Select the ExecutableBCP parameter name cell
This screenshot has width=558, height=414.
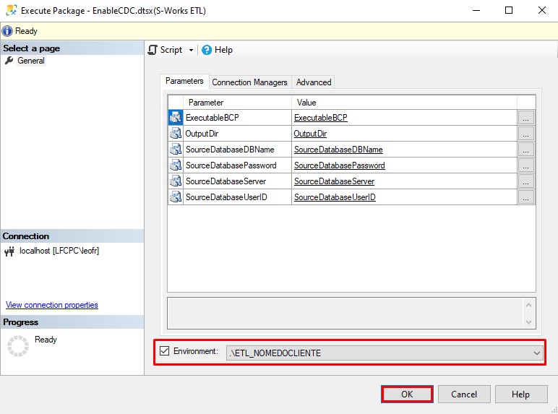[x=237, y=117]
